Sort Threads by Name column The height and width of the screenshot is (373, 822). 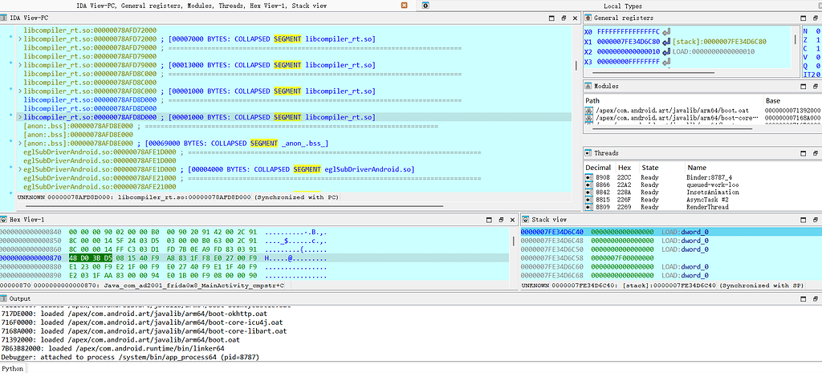(x=753, y=168)
